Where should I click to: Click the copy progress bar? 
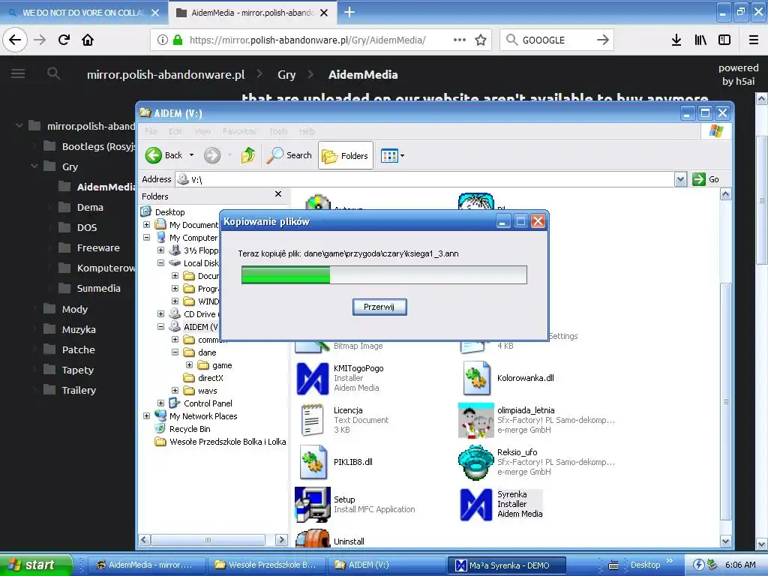click(384, 274)
